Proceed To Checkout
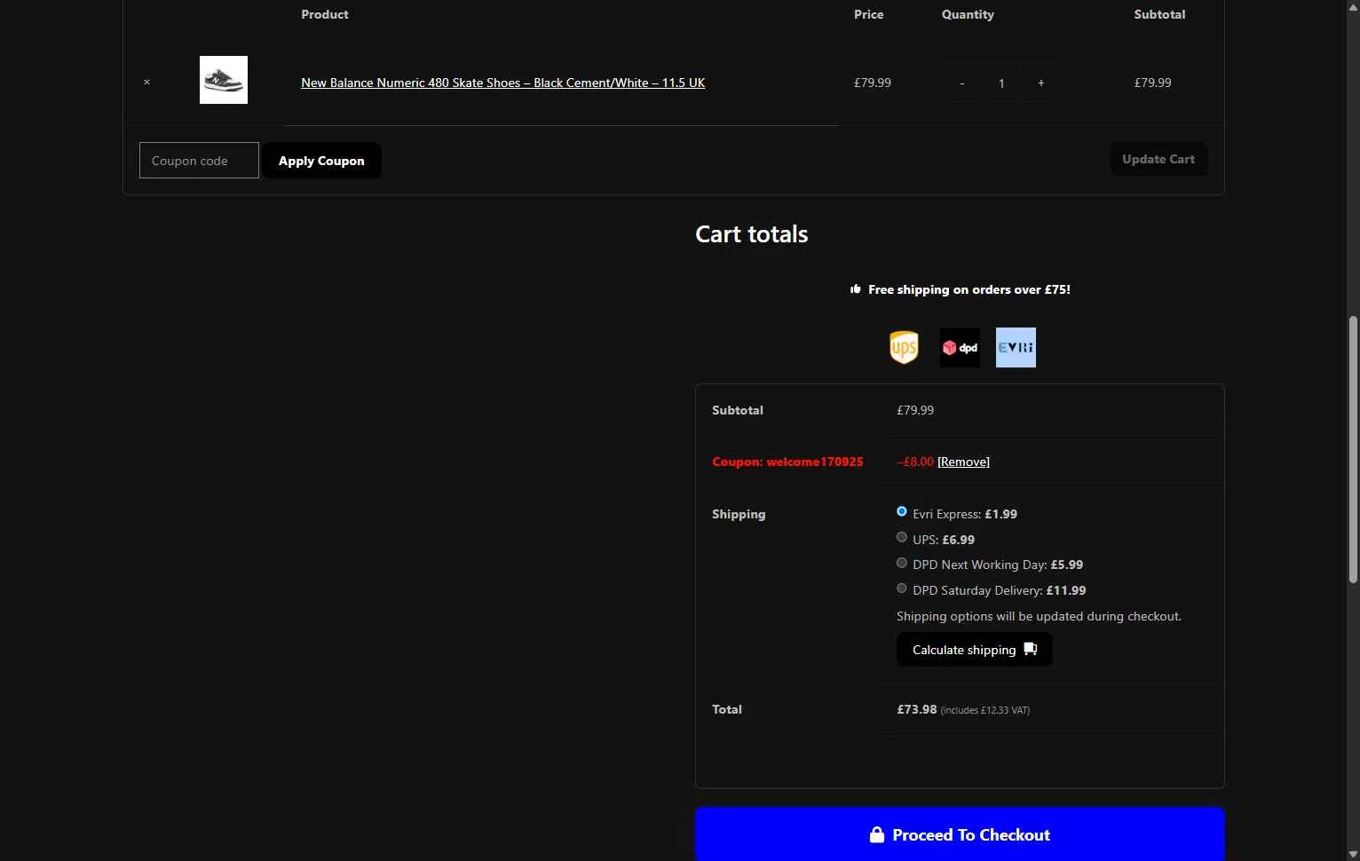Image resolution: width=1360 pixels, height=861 pixels. [960, 834]
